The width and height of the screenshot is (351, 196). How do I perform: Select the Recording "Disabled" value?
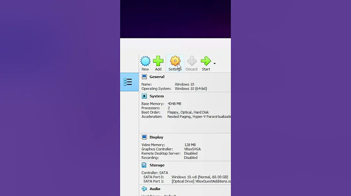191,158
